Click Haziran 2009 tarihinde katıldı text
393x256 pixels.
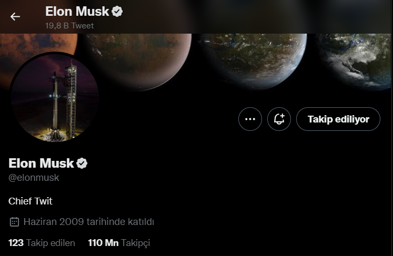[88, 222]
